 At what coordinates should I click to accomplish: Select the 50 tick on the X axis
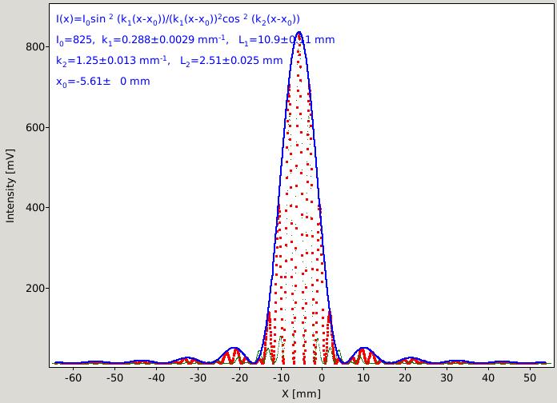point(530,377)
